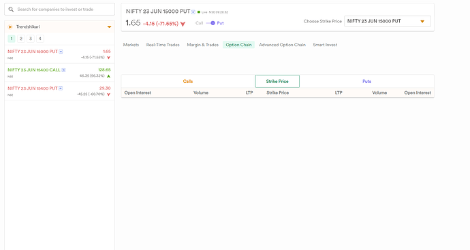This screenshot has height=250, width=470.
Task: Click the Puts LTP column header
Action: [339, 92]
